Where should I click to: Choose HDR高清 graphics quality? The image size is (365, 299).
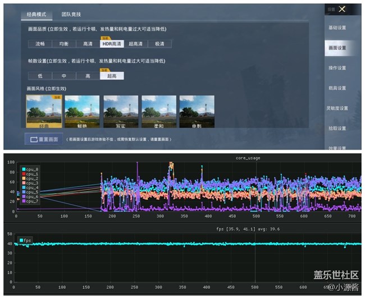pyautogui.click(x=112, y=44)
